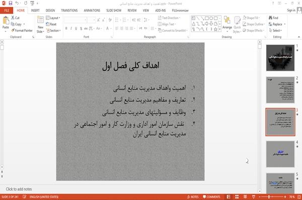This screenshot has width=302, height=200.
Task: Open the font size dropdown
Action: (x=94, y=20)
